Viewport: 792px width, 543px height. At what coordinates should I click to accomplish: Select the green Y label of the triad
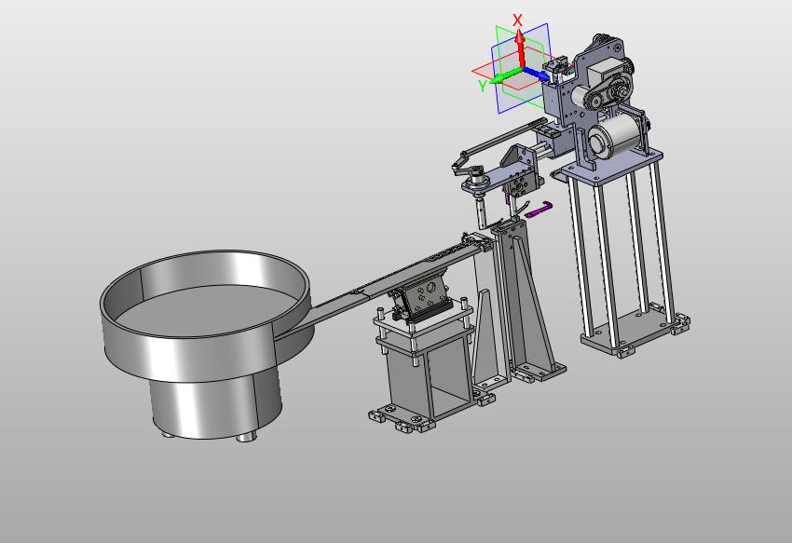pyautogui.click(x=483, y=87)
